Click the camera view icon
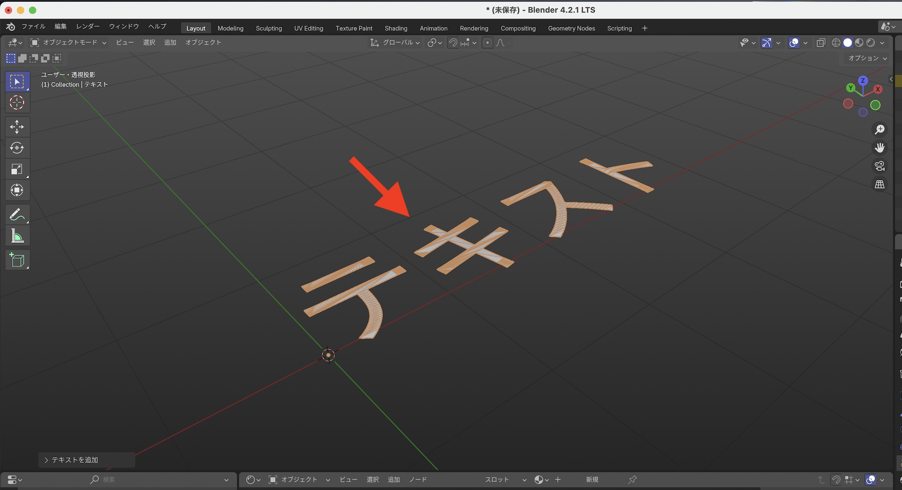Viewport: 902px width, 490px height. point(879,166)
